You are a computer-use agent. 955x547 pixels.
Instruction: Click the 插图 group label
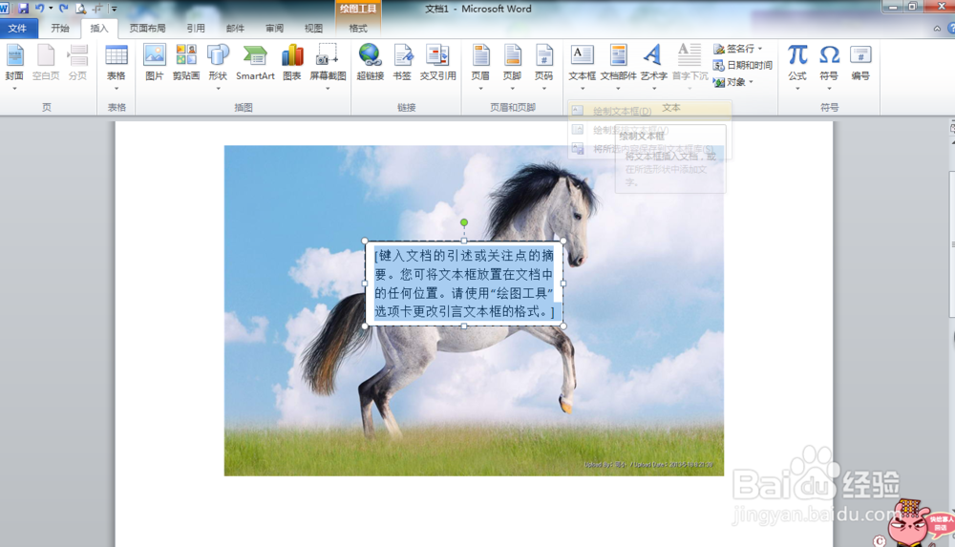click(244, 107)
